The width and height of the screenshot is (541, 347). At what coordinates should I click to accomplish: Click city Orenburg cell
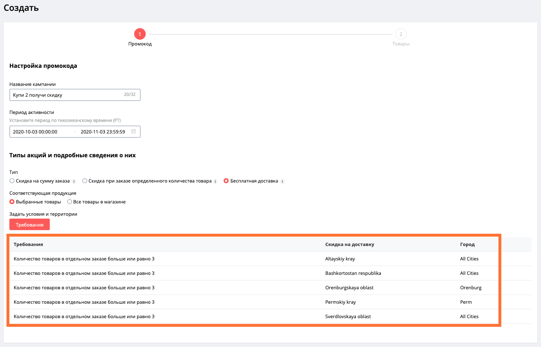coord(471,287)
